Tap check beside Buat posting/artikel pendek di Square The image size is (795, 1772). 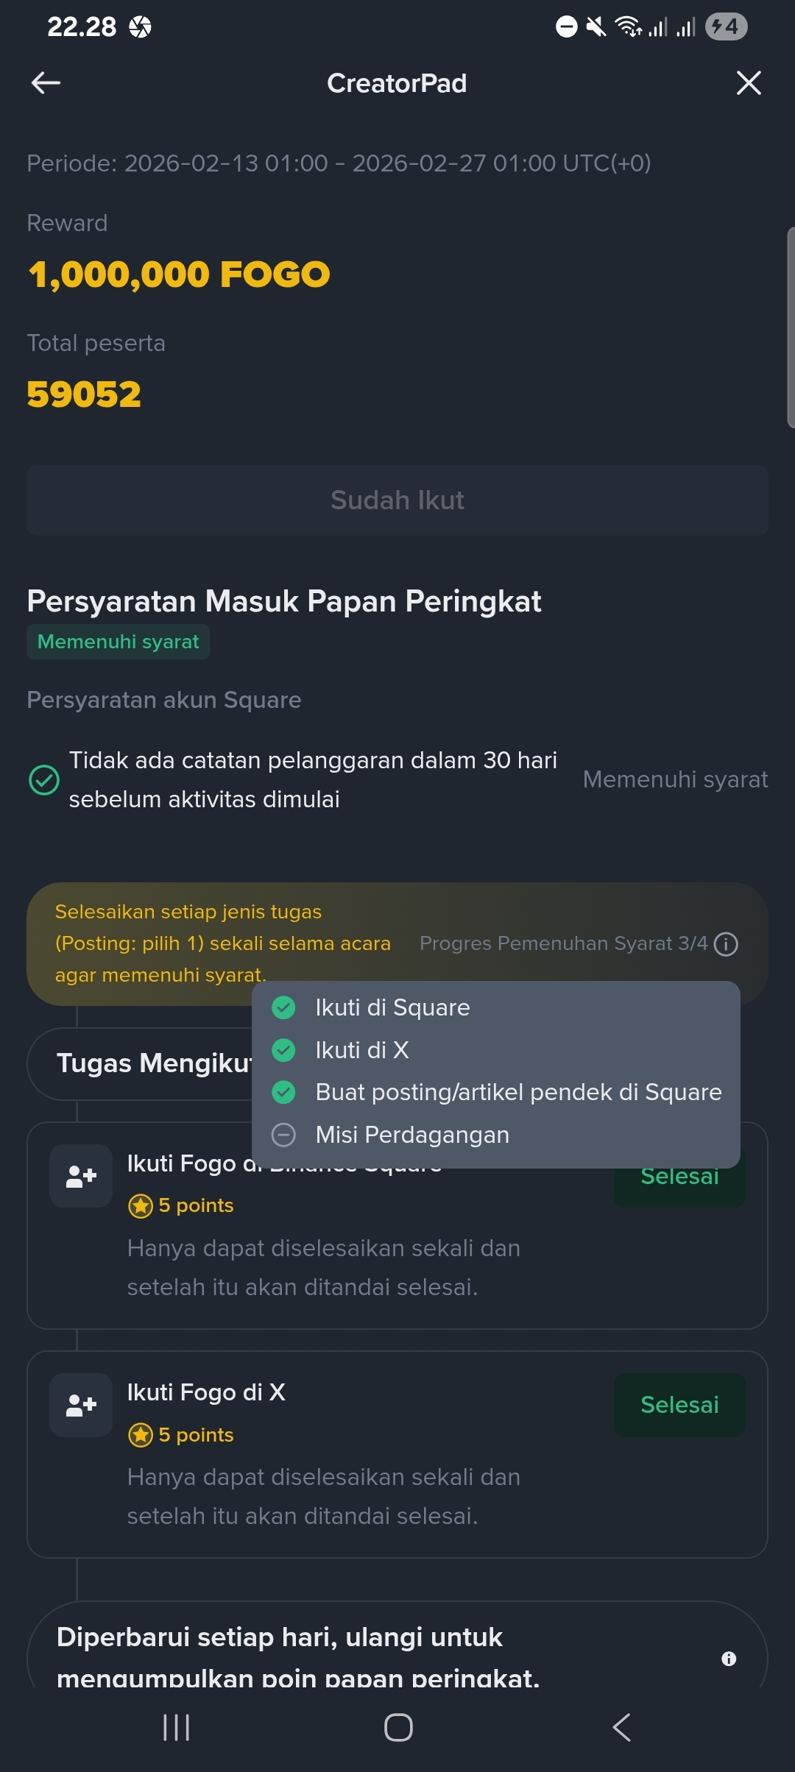click(283, 1092)
